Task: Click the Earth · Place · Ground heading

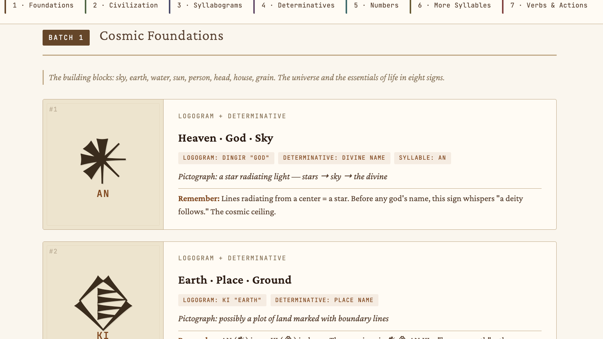Action: (x=234, y=280)
